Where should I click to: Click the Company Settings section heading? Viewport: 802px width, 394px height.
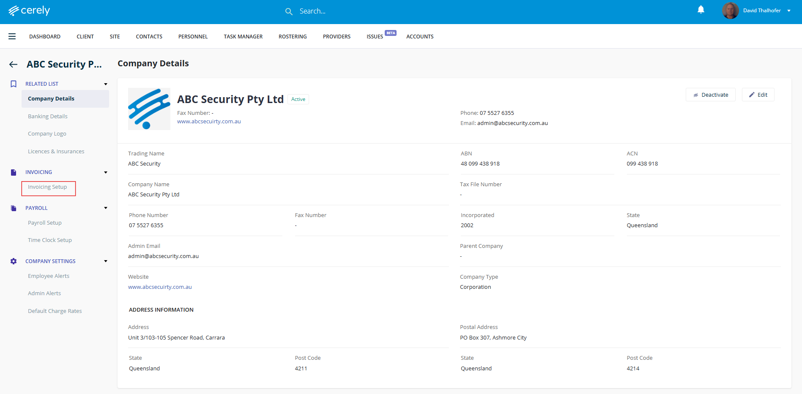pyautogui.click(x=50, y=261)
